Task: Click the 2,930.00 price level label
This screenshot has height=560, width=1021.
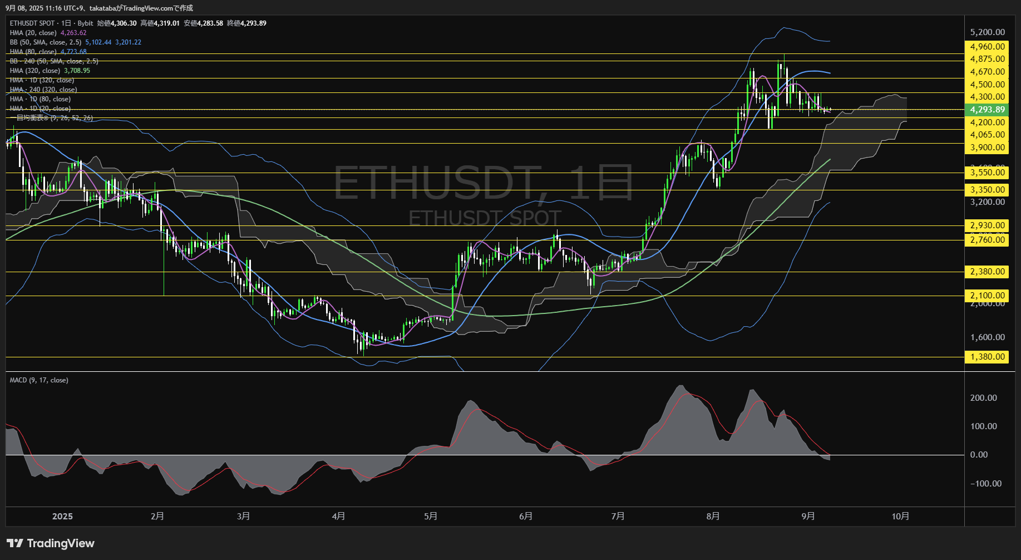Action: click(x=987, y=225)
